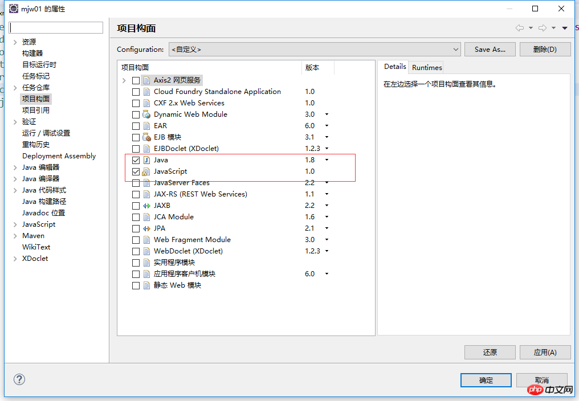
Task: Click the WebDoclet (XDoclet) icon
Action: 146,251
